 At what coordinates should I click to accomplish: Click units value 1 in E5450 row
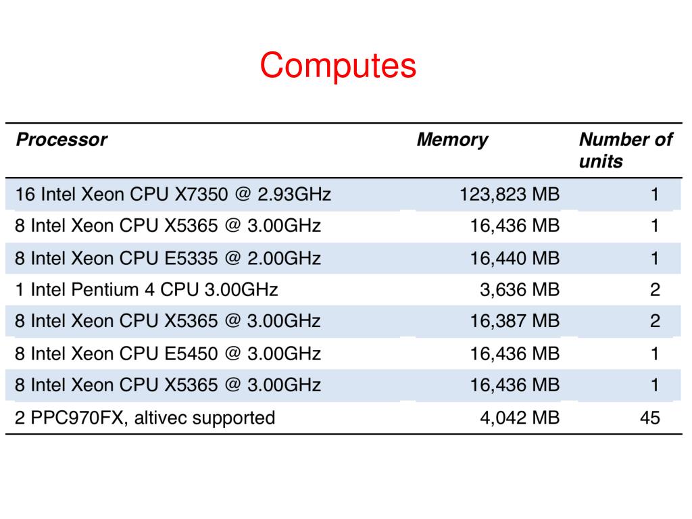coord(655,353)
